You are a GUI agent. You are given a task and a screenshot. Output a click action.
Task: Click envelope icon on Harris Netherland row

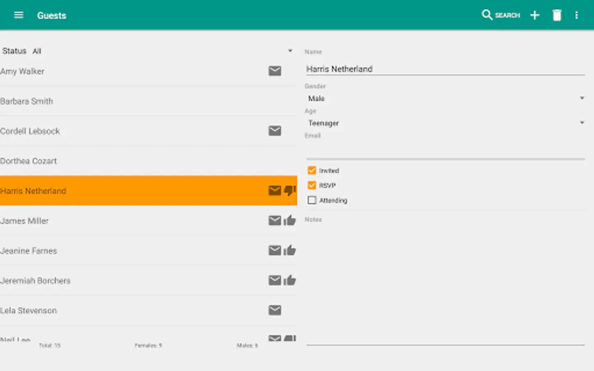[x=275, y=190]
